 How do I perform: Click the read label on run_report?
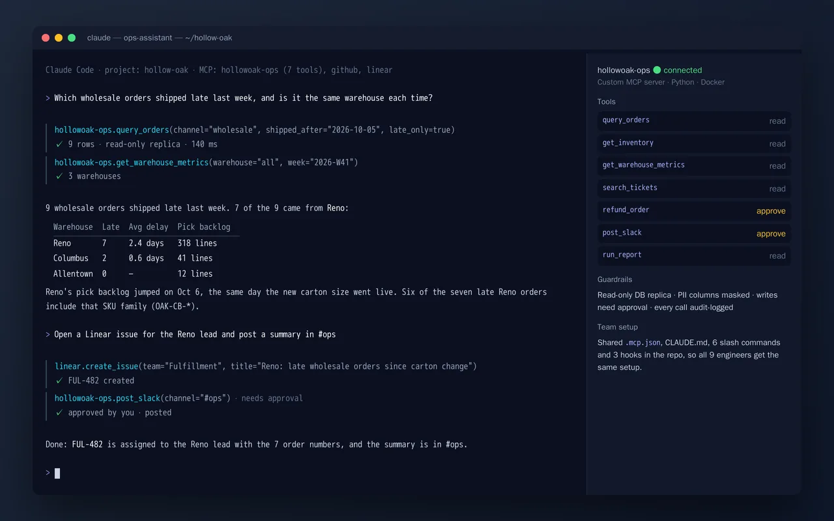[x=777, y=256]
